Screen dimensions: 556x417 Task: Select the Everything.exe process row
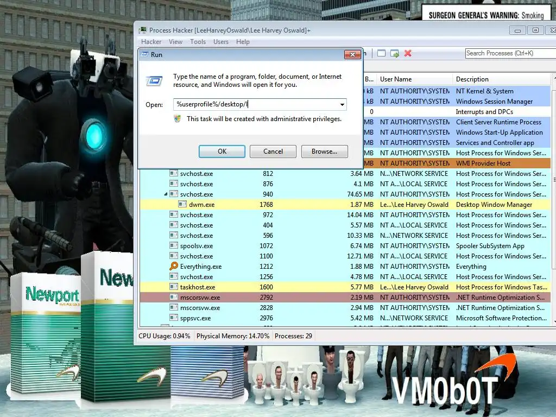[345, 266]
